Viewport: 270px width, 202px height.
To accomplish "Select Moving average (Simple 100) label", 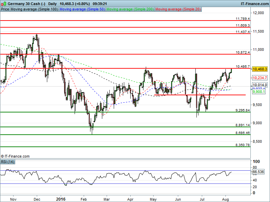I will pyautogui.click(x=34, y=9).
